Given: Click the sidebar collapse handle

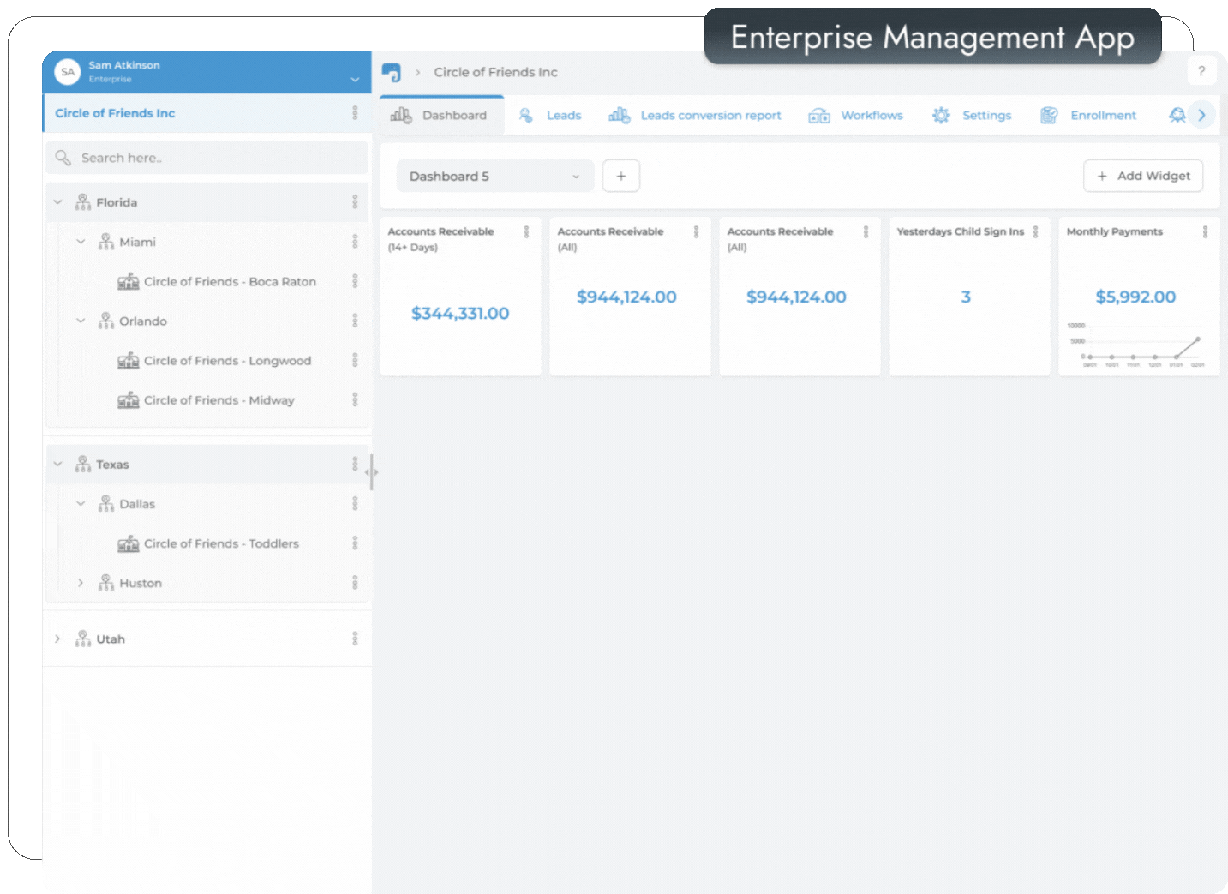Looking at the screenshot, I should tap(372, 472).
